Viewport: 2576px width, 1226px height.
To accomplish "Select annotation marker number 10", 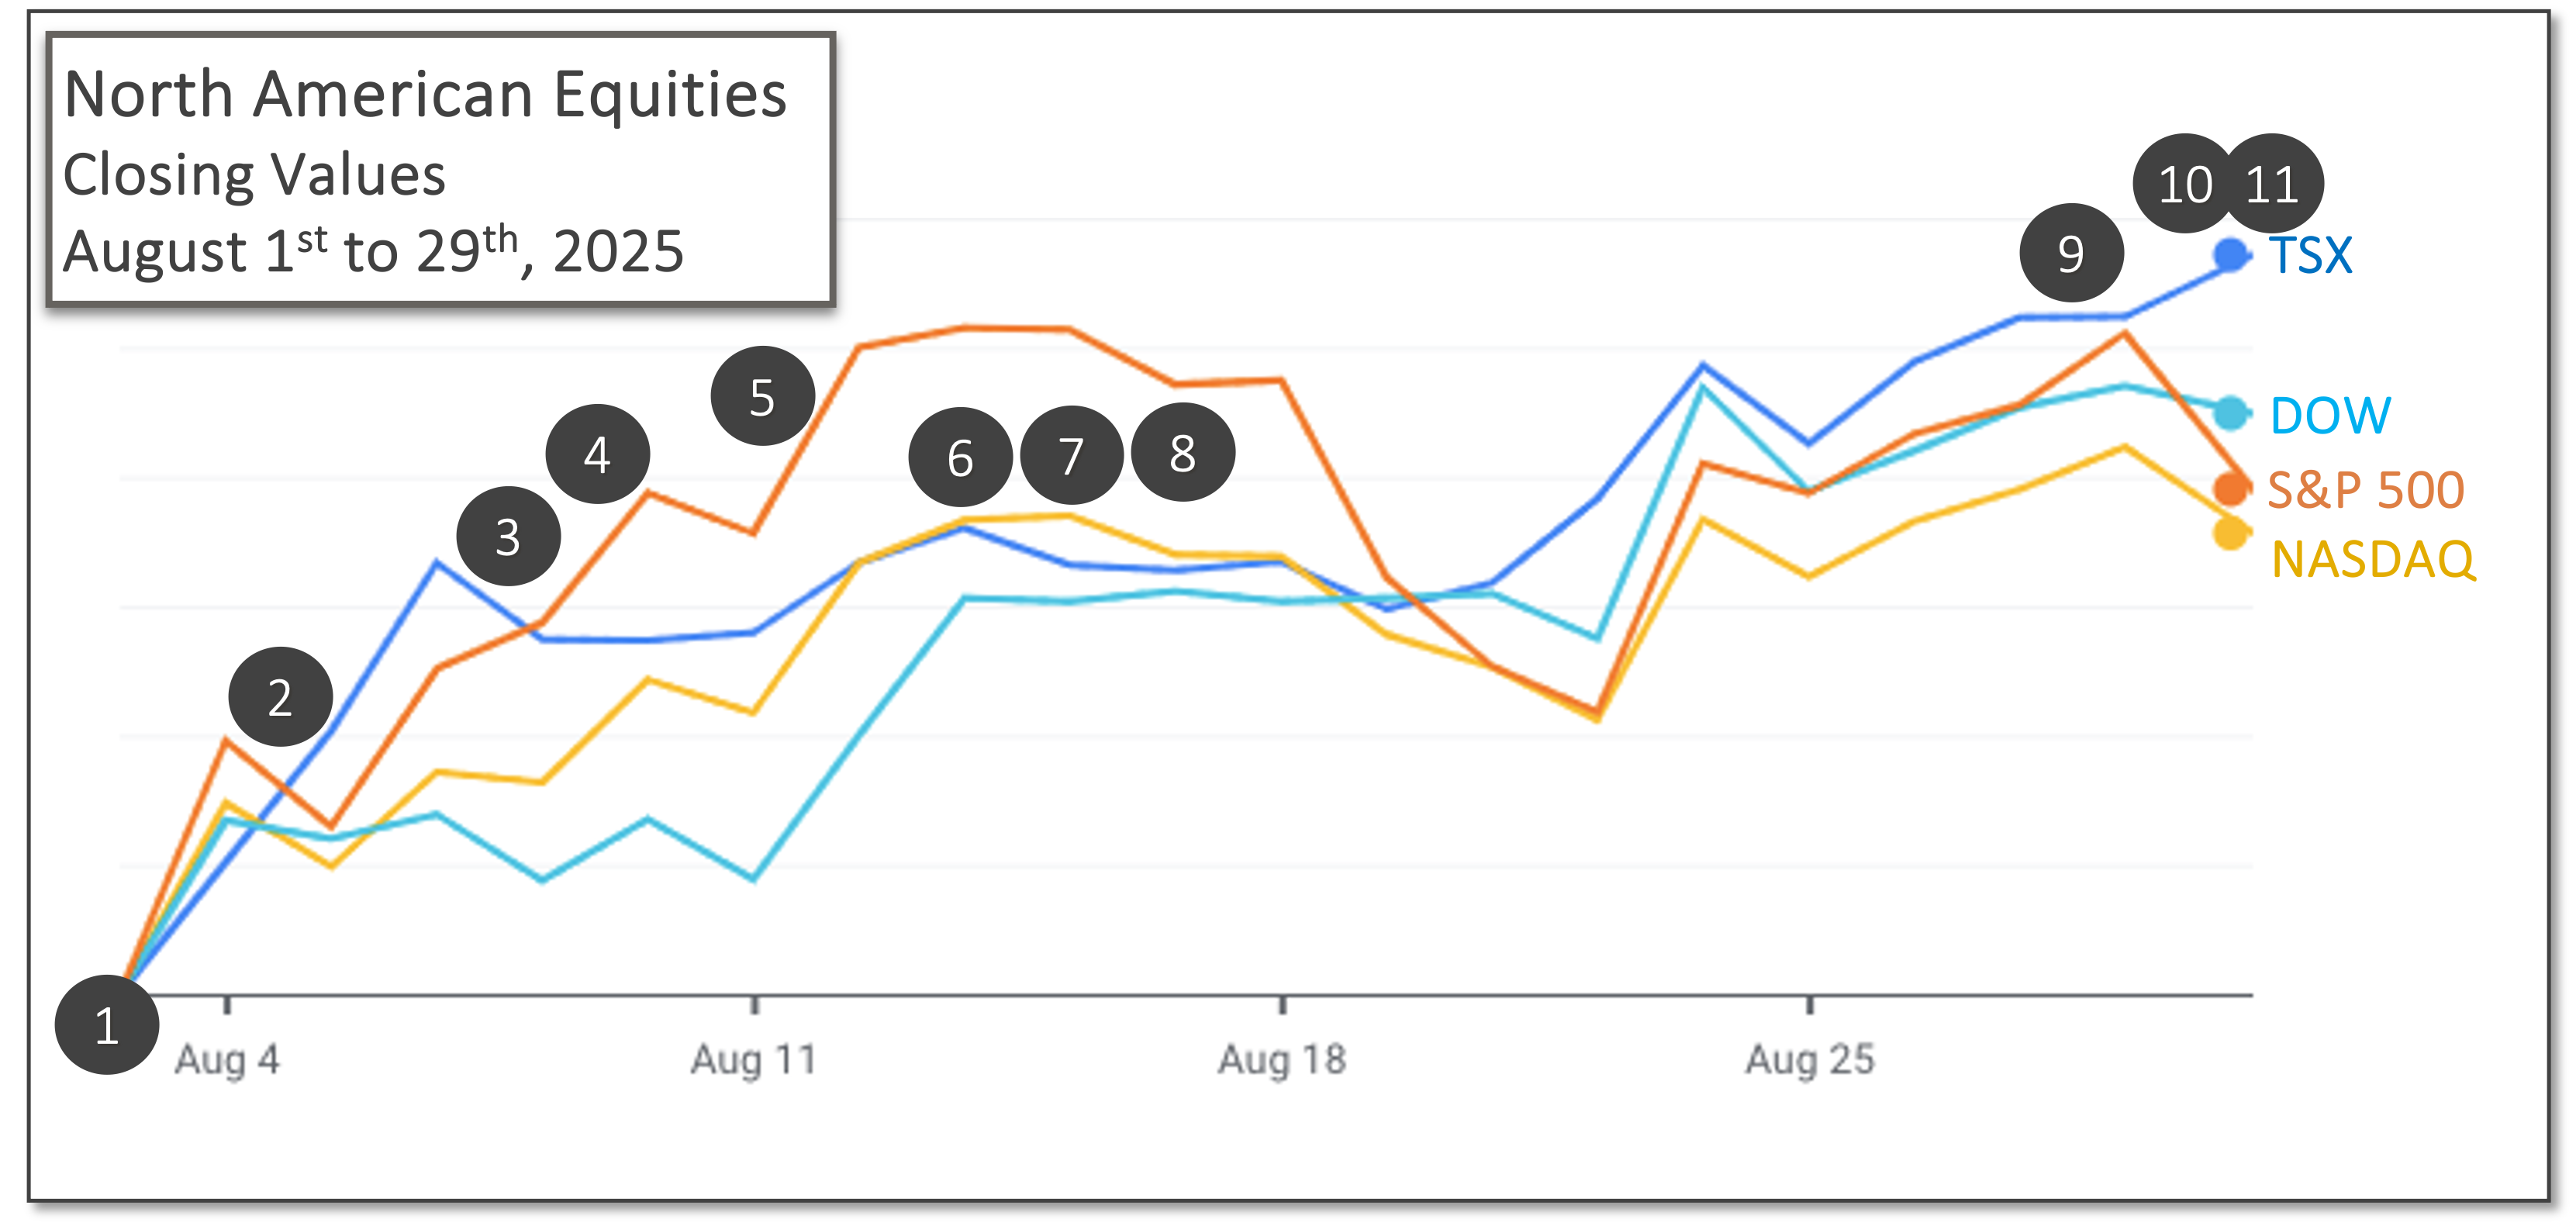I will tap(2184, 184).
